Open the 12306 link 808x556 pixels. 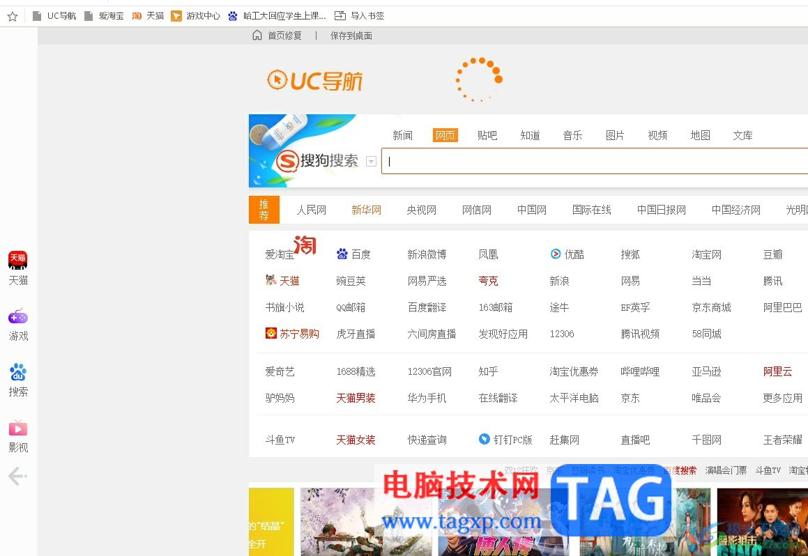[x=562, y=334]
